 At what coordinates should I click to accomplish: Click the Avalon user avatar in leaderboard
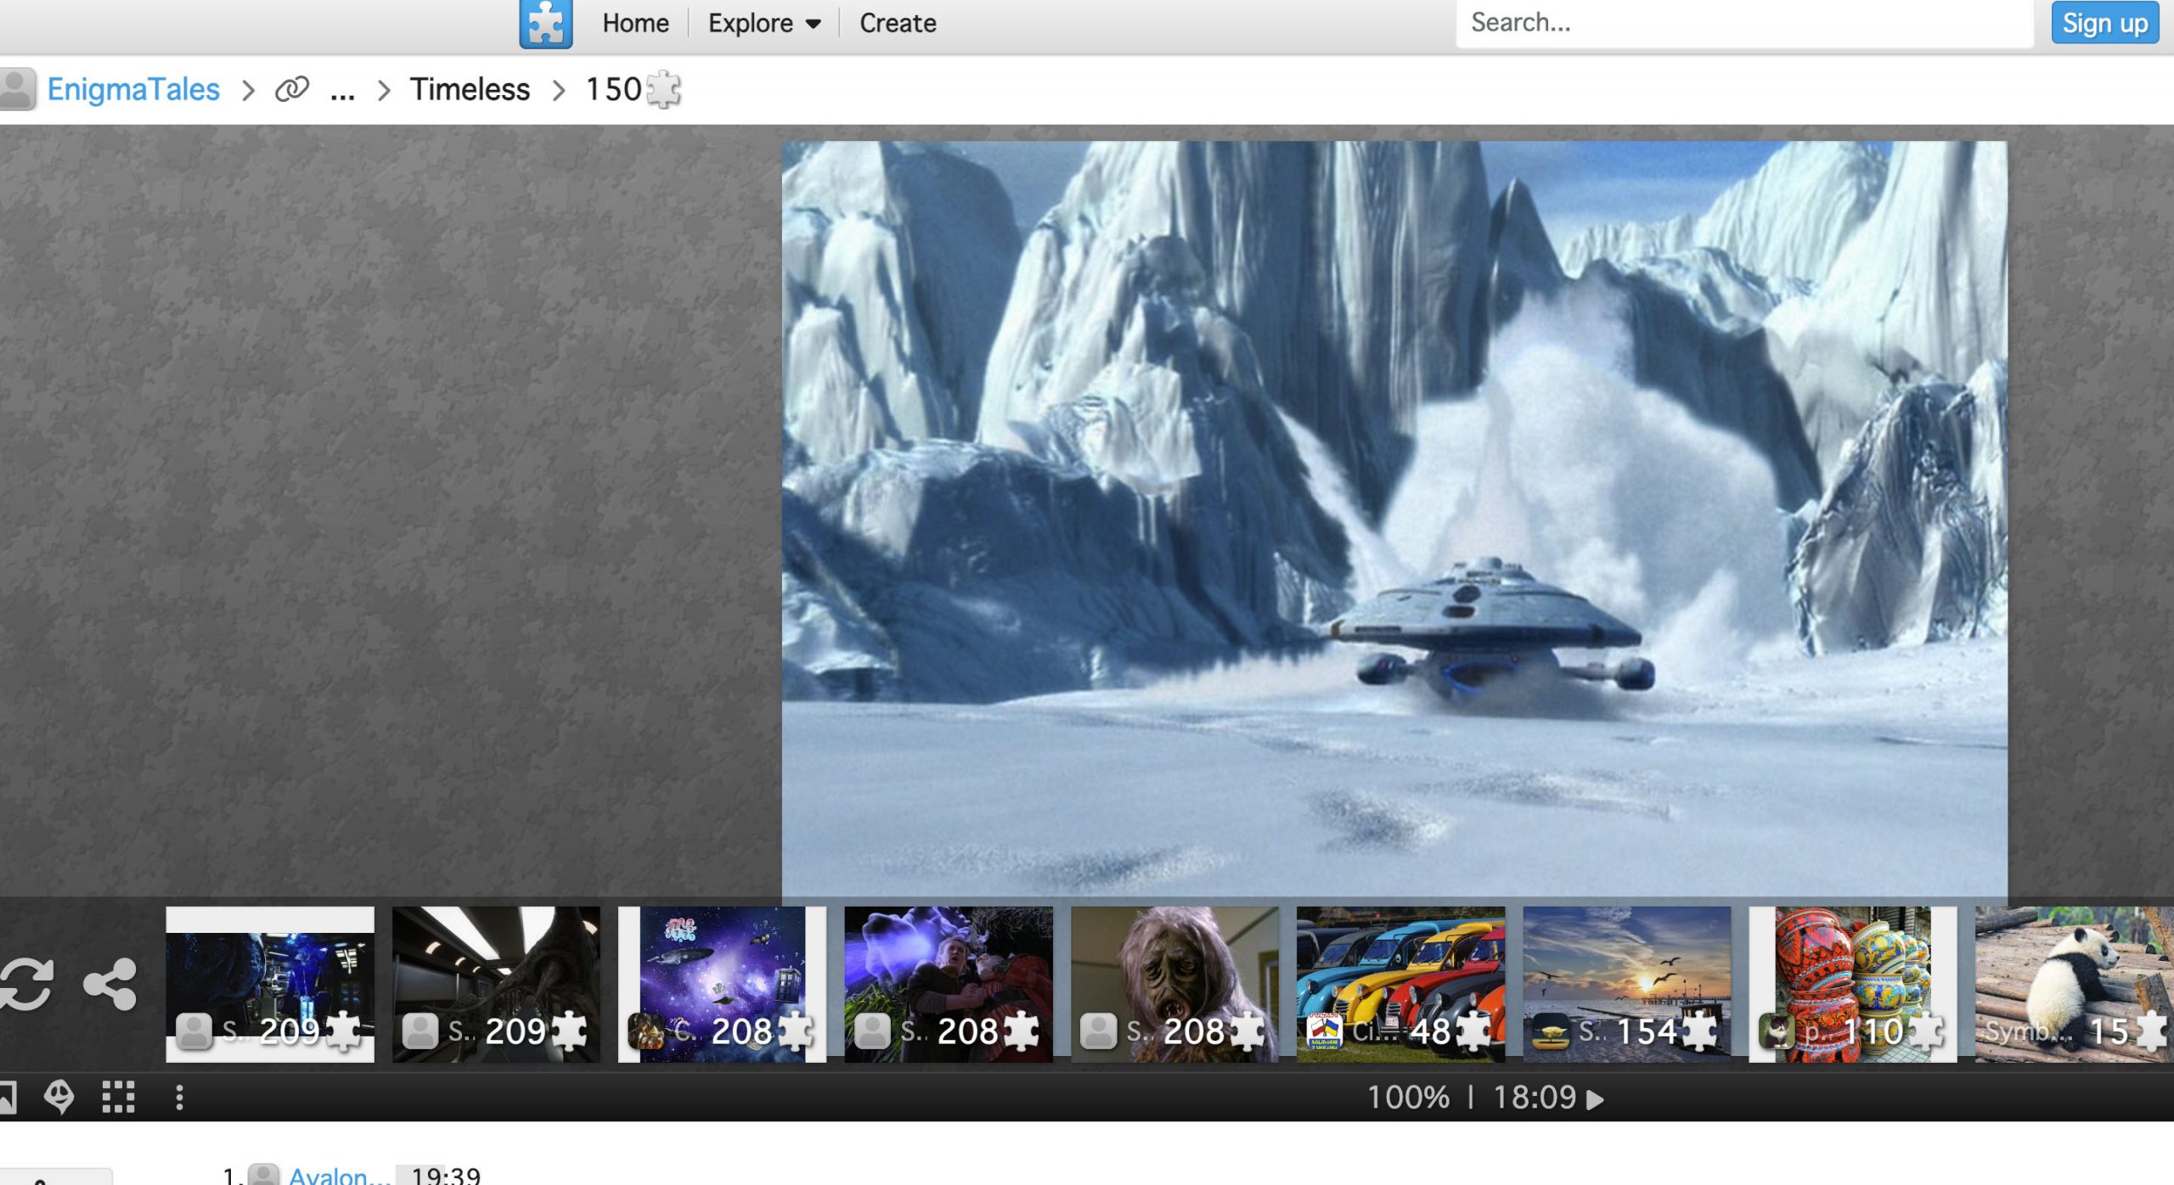263,1176
